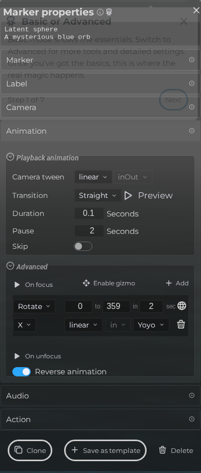Edit the Duration seconds field
The width and height of the screenshot is (201, 473).
[89, 213]
